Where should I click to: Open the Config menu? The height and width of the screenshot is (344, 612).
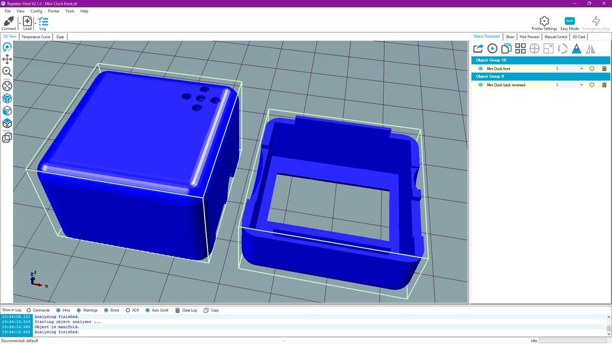[x=36, y=11]
